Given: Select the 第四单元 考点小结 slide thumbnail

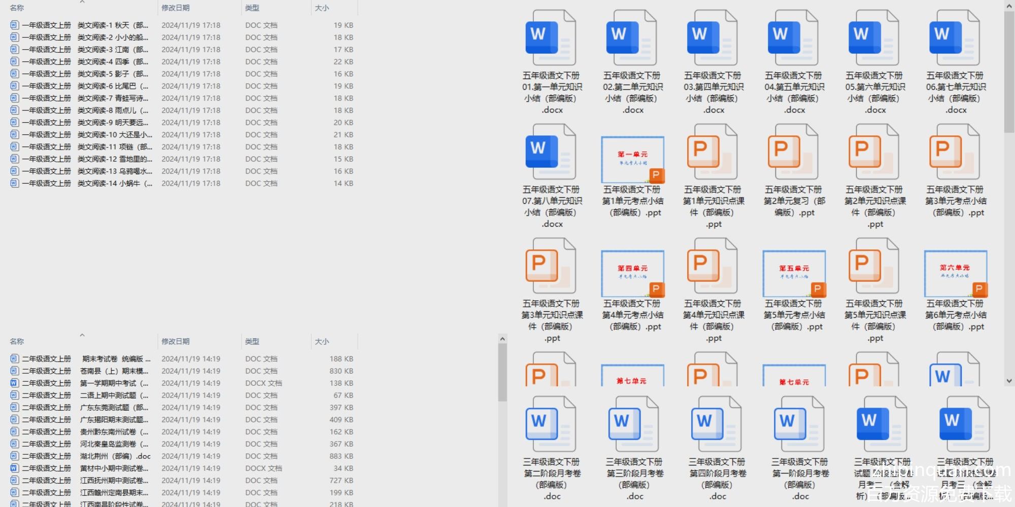Looking at the screenshot, I should point(632,273).
